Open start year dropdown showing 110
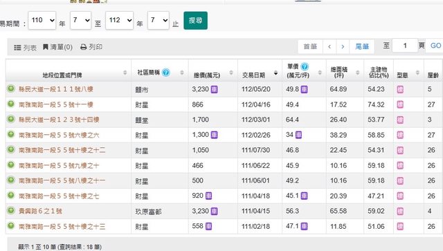 pos(42,20)
